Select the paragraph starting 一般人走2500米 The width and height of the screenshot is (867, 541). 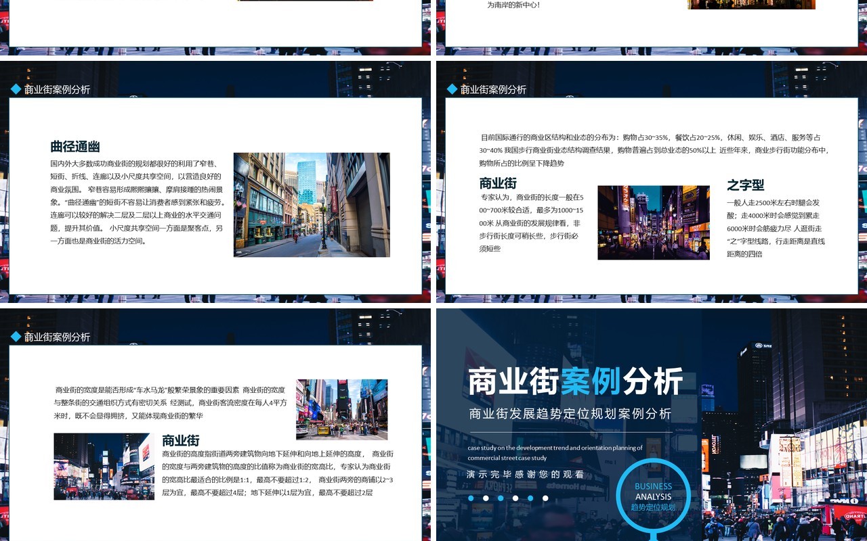(x=776, y=228)
